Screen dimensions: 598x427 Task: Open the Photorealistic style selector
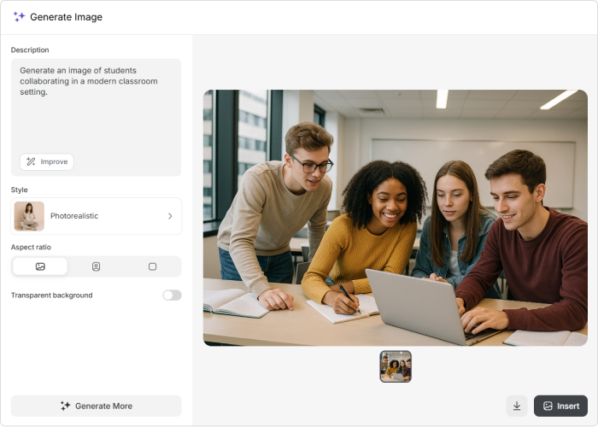point(96,216)
